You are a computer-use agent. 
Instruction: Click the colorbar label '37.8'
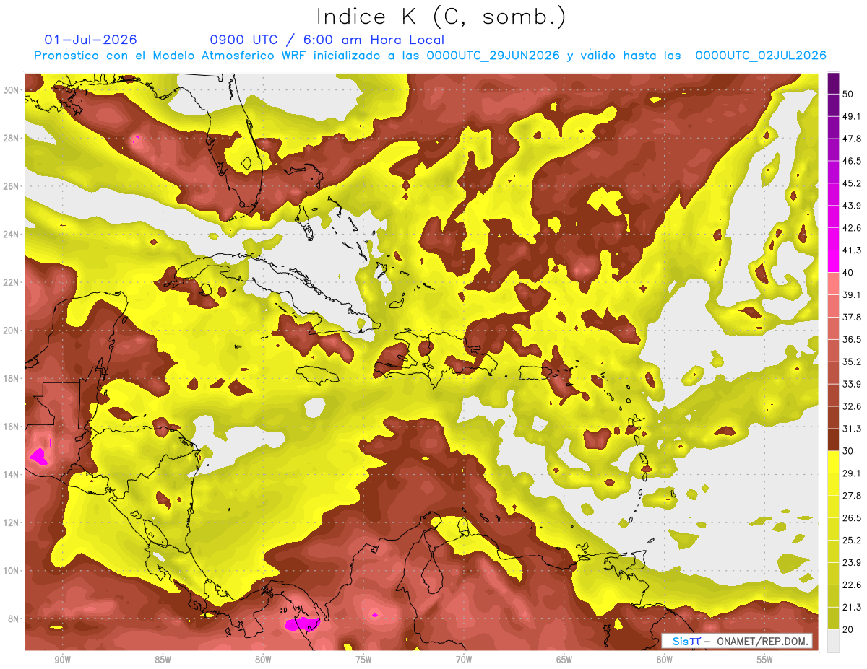[851, 317]
